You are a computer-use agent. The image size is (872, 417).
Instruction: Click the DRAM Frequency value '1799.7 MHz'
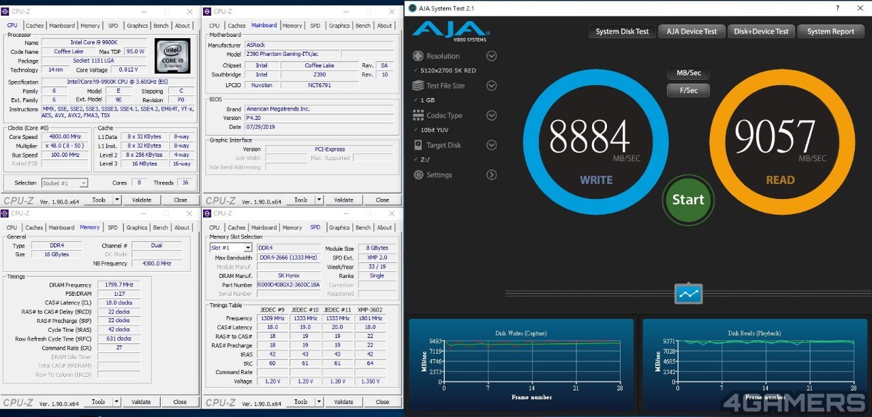tap(118, 285)
